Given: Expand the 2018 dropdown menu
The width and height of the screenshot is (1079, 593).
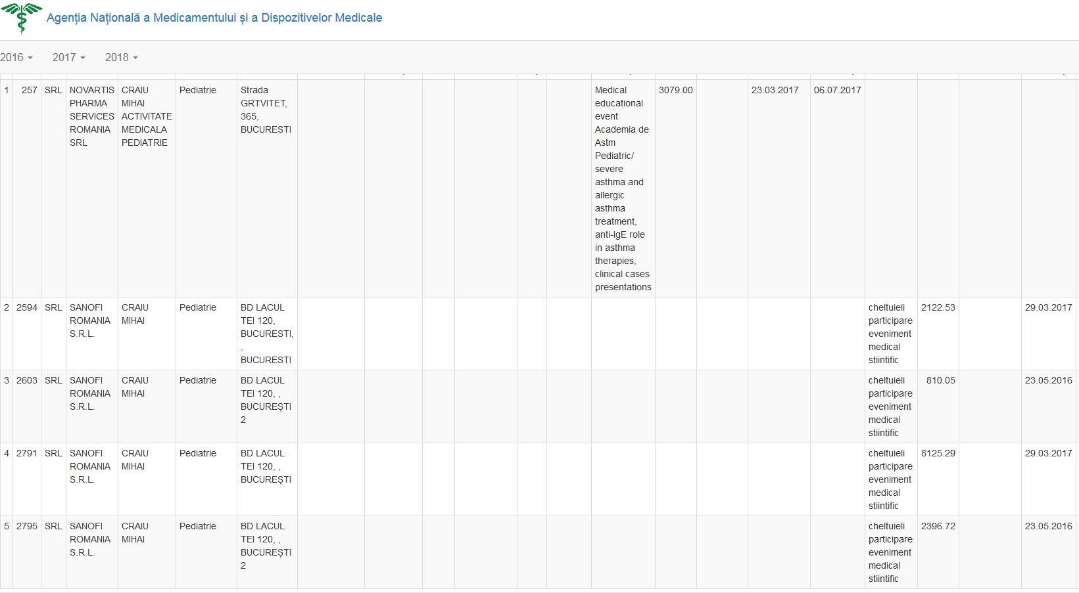Looking at the screenshot, I should (x=122, y=57).
